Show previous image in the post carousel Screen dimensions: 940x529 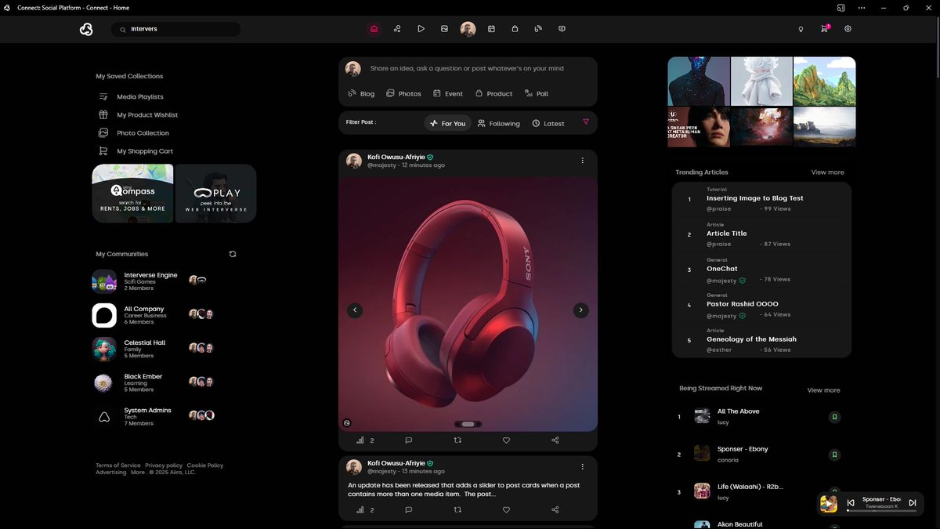[355, 310]
